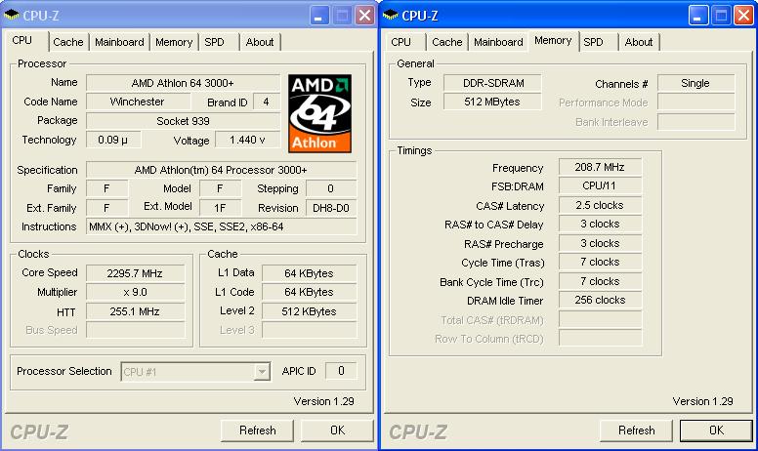Click the DRAM Idle Timer value '256 clocks'
This screenshot has width=758, height=451.
(x=600, y=300)
